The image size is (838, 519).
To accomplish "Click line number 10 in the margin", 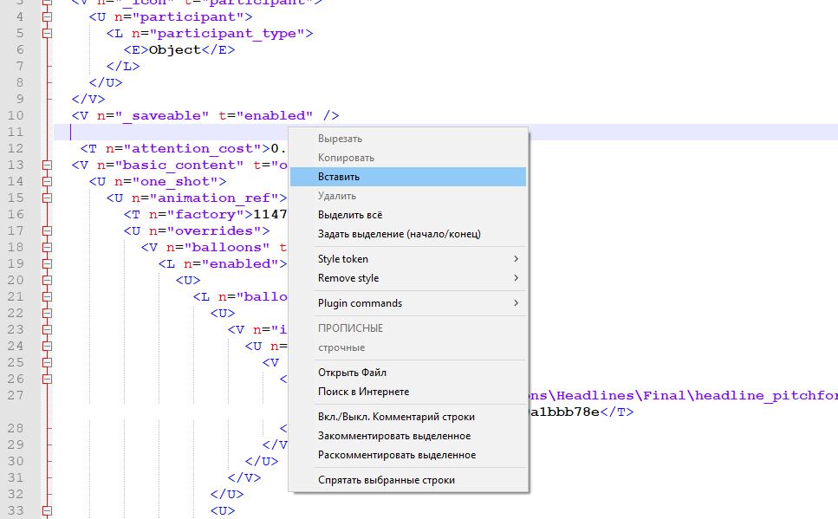I will point(16,115).
